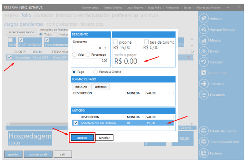Click the Anticipo icon in sidebar
The width and height of the screenshot is (246, 161).
coord(204,18)
